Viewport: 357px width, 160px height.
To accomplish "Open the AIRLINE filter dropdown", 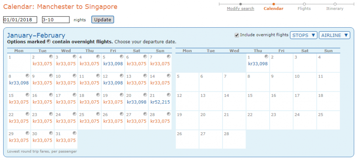I will click(334, 35).
